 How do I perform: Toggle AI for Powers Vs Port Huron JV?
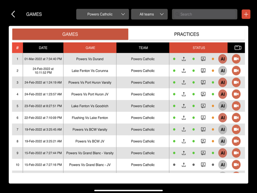(x=222, y=94)
